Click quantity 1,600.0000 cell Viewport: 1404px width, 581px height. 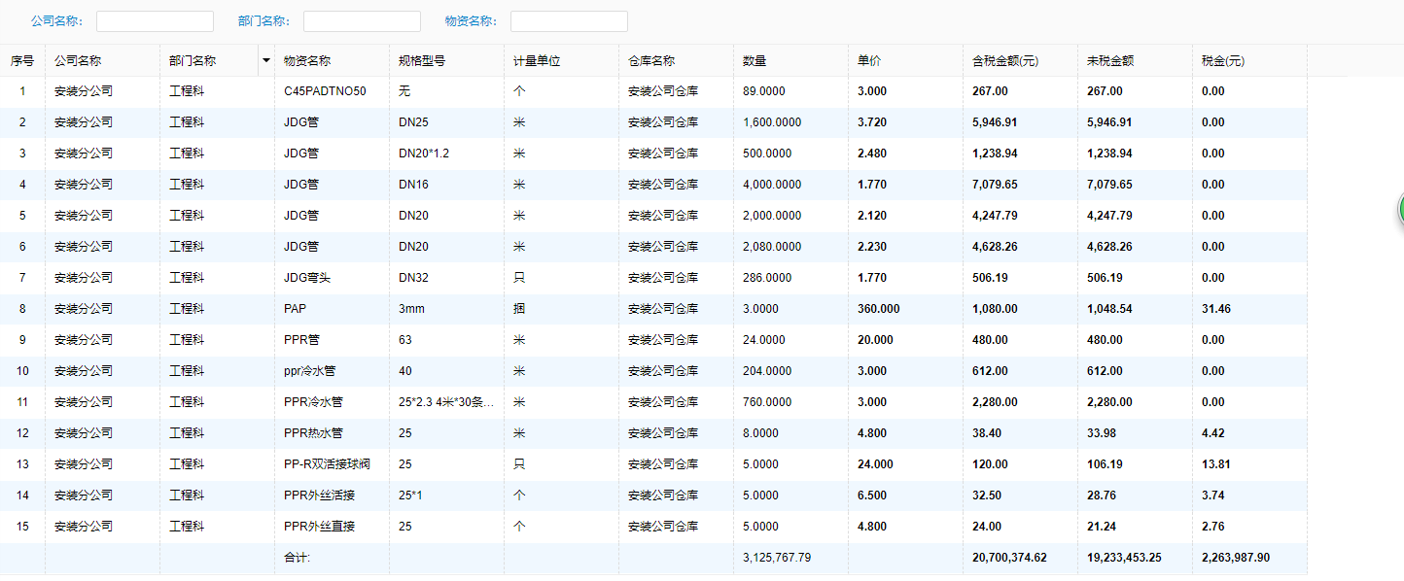click(790, 122)
